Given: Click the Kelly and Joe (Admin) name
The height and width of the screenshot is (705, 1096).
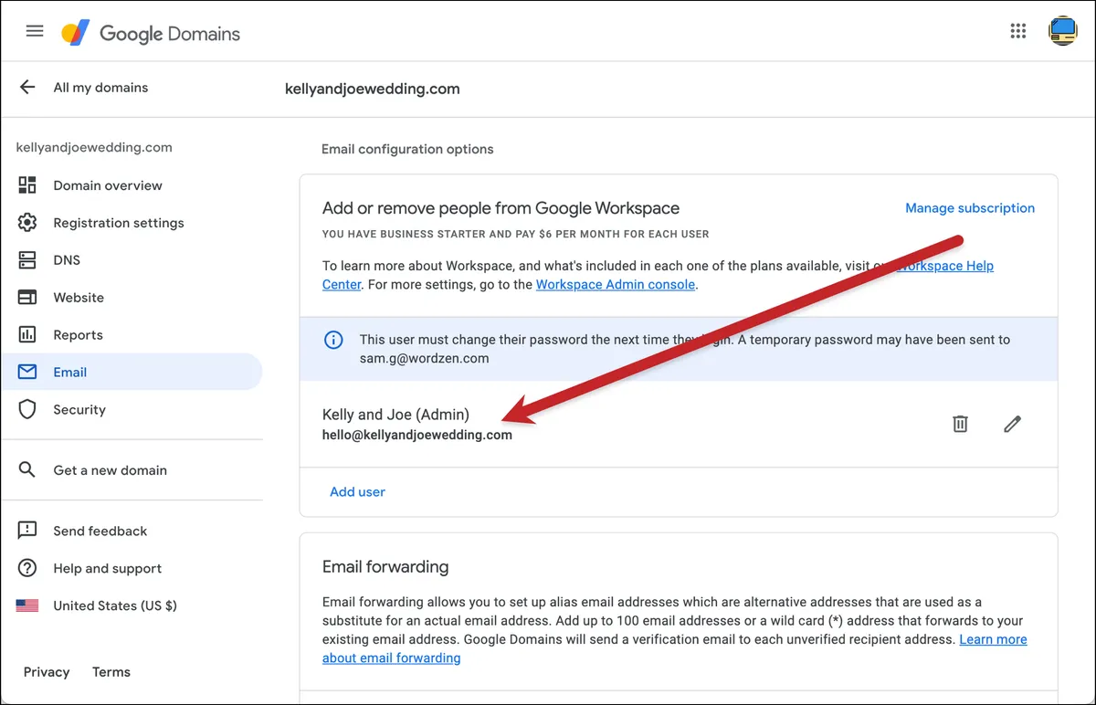Looking at the screenshot, I should tap(395, 415).
